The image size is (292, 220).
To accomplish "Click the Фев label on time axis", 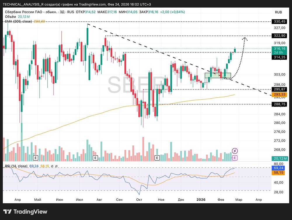I will click(221, 200).
